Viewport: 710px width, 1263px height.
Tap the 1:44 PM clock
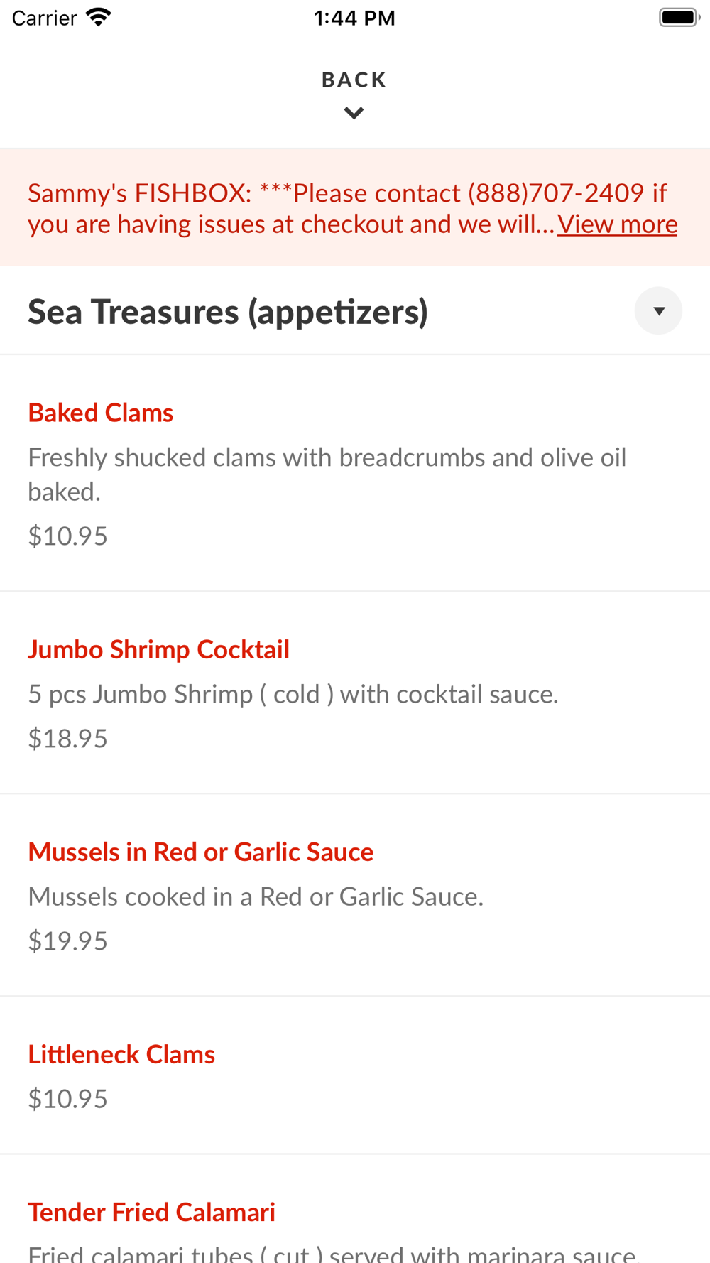tap(354, 18)
